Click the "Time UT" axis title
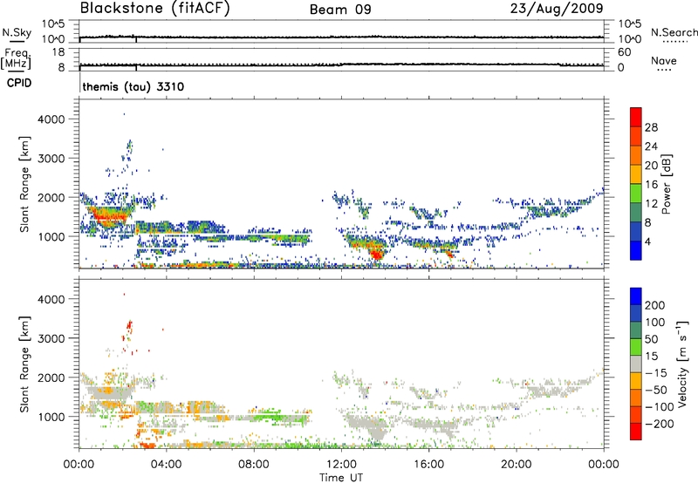This screenshot has width=698, height=483. coord(341,478)
